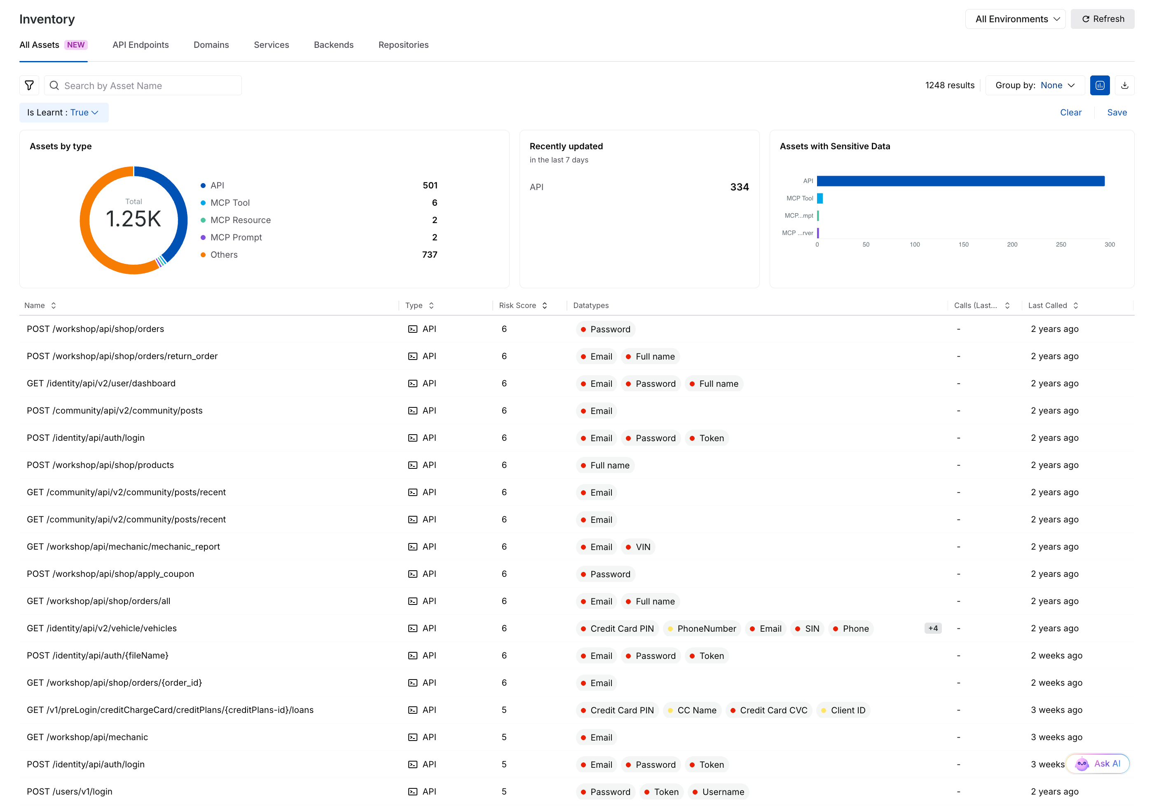Sort by Risk Score column arrows
Image resolution: width=1152 pixels, height=809 pixels.
pos(544,305)
